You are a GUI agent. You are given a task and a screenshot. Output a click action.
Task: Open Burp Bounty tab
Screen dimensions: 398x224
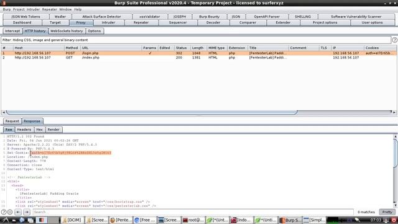point(209,17)
